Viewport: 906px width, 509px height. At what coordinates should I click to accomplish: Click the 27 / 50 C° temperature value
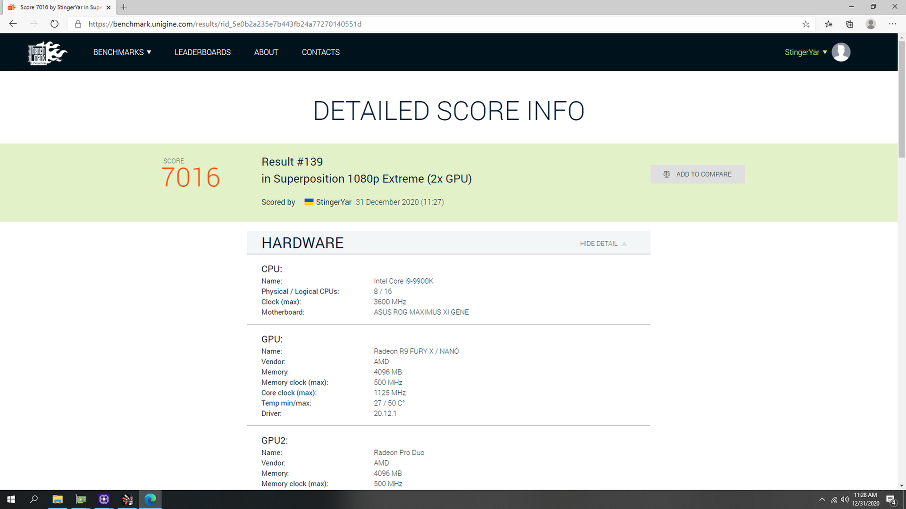click(x=389, y=403)
